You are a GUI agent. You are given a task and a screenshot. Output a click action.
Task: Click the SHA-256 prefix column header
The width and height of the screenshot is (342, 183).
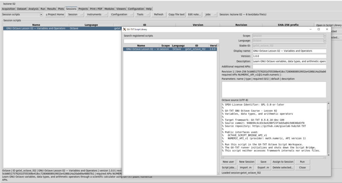tap(288, 25)
